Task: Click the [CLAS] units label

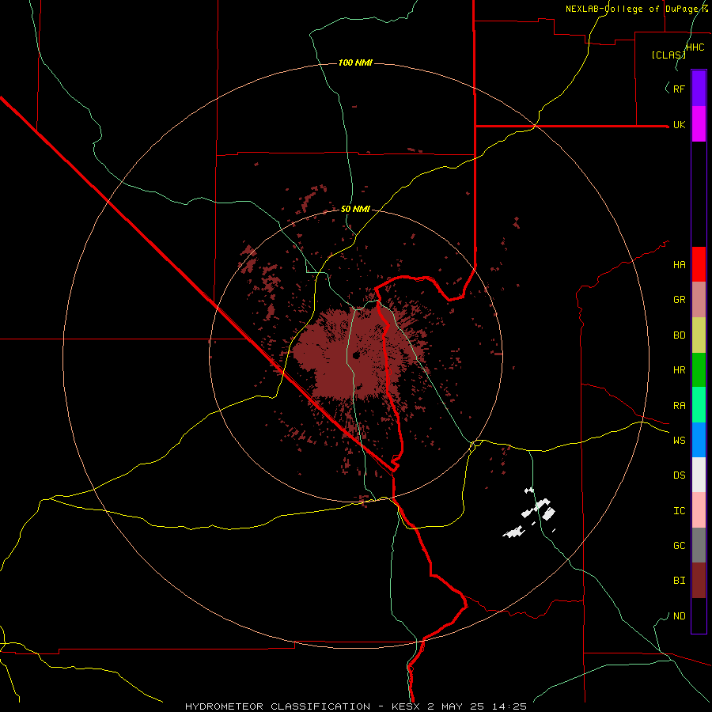Action: 668,55
